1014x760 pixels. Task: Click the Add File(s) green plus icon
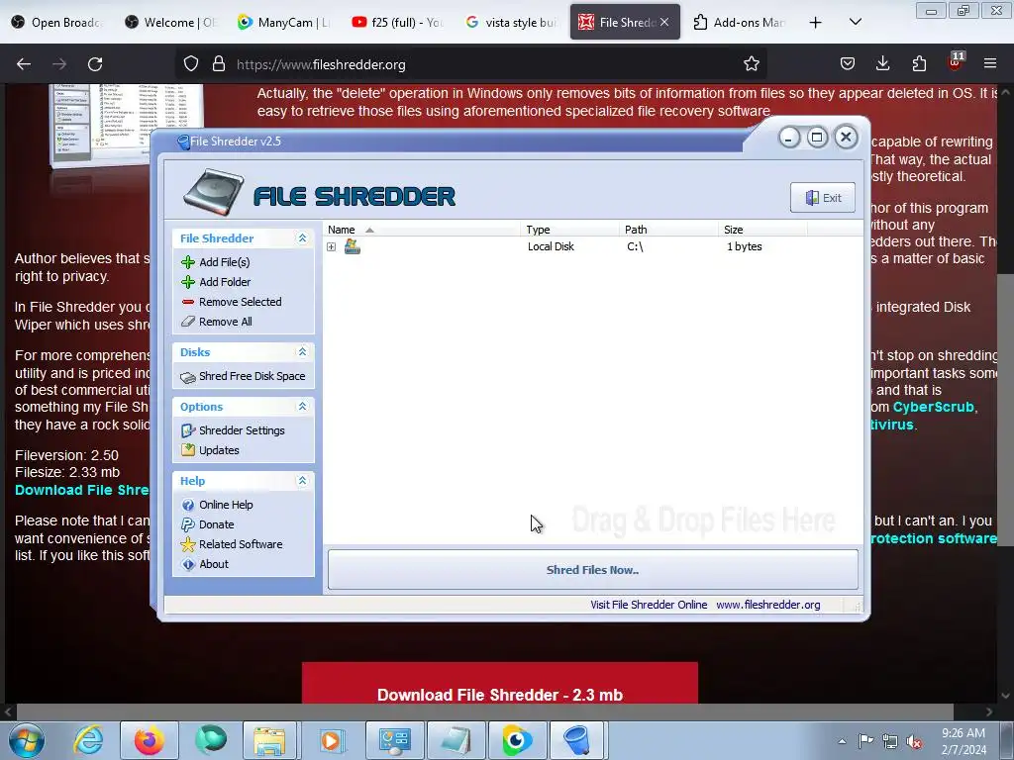click(x=188, y=261)
